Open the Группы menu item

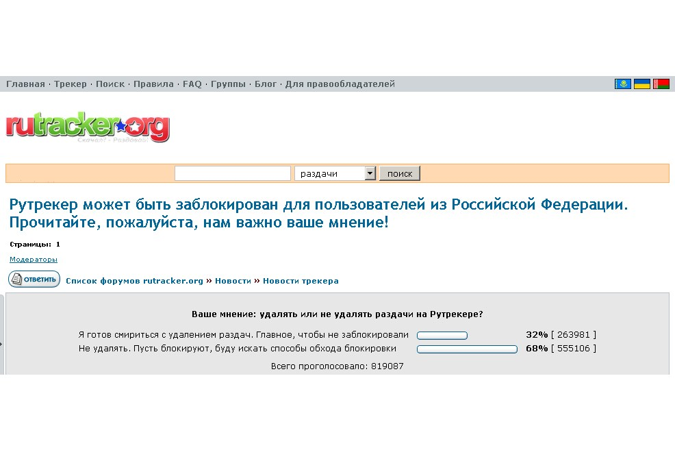click(228, 84)
